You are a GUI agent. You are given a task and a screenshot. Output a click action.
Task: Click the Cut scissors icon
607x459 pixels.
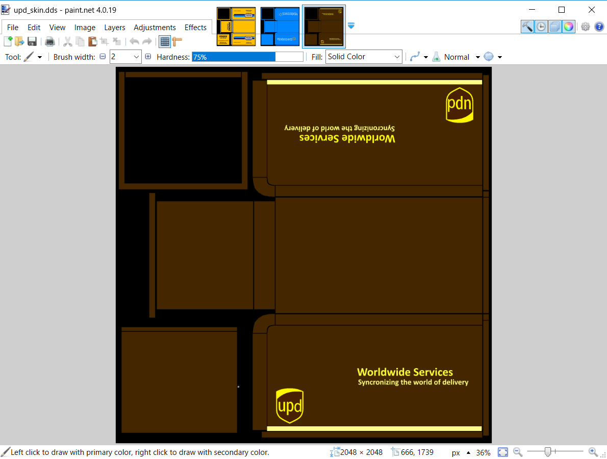pyautogui.click(x=68, y=41)
